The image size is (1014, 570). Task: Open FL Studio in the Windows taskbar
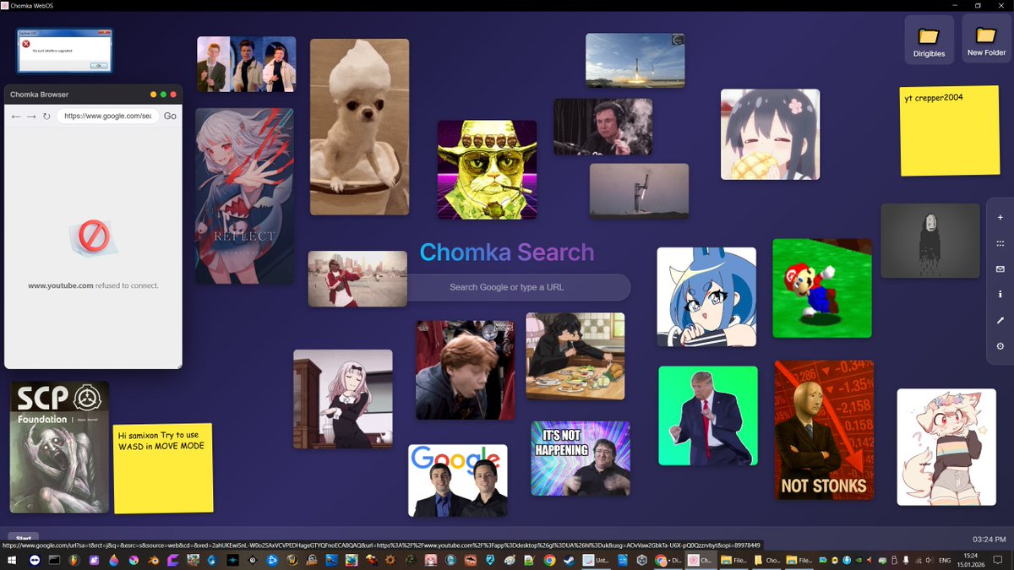point(74,560)
